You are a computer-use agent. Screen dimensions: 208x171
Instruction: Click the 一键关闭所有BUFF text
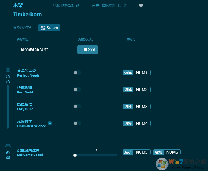tap(33, 50)
